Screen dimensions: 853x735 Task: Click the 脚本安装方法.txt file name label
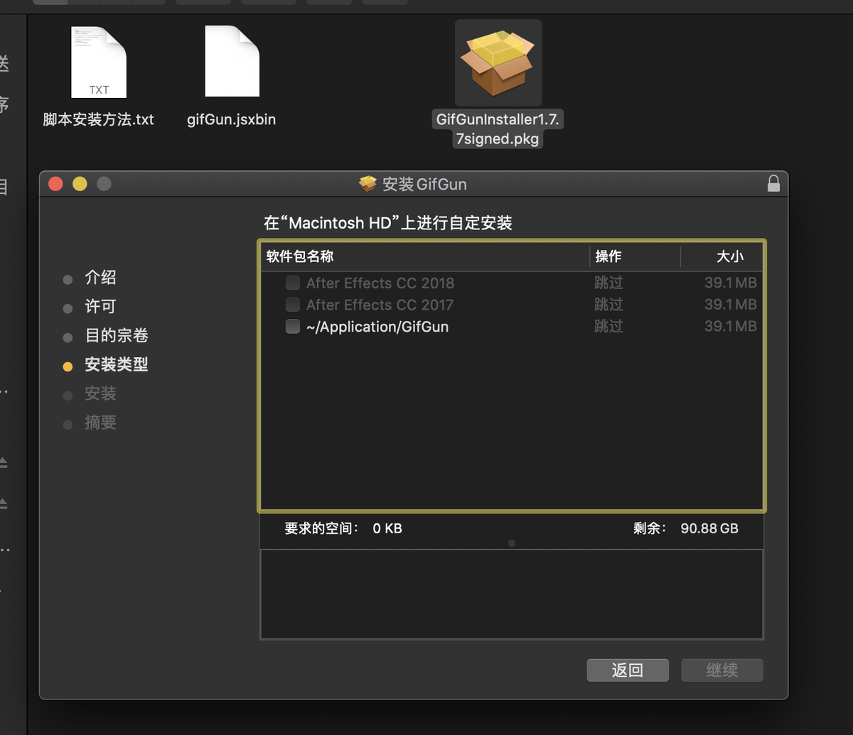click(x=99, y=119)
